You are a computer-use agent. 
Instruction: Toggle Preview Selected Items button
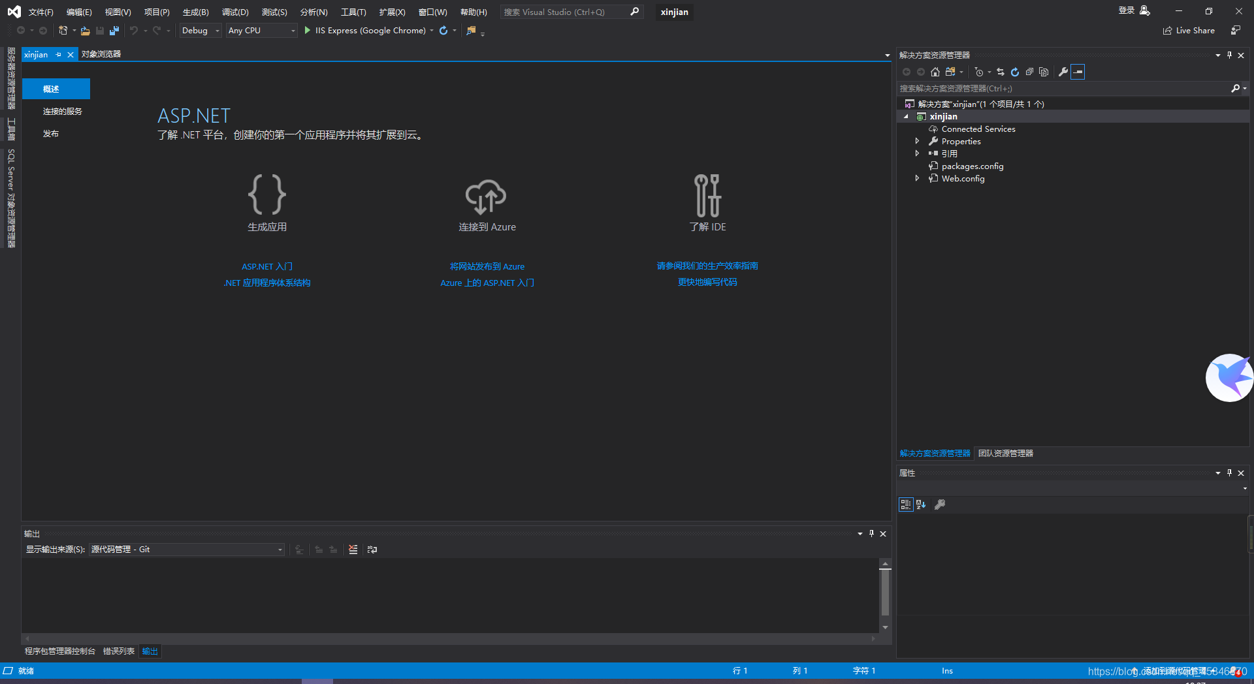click(1078, 72)
